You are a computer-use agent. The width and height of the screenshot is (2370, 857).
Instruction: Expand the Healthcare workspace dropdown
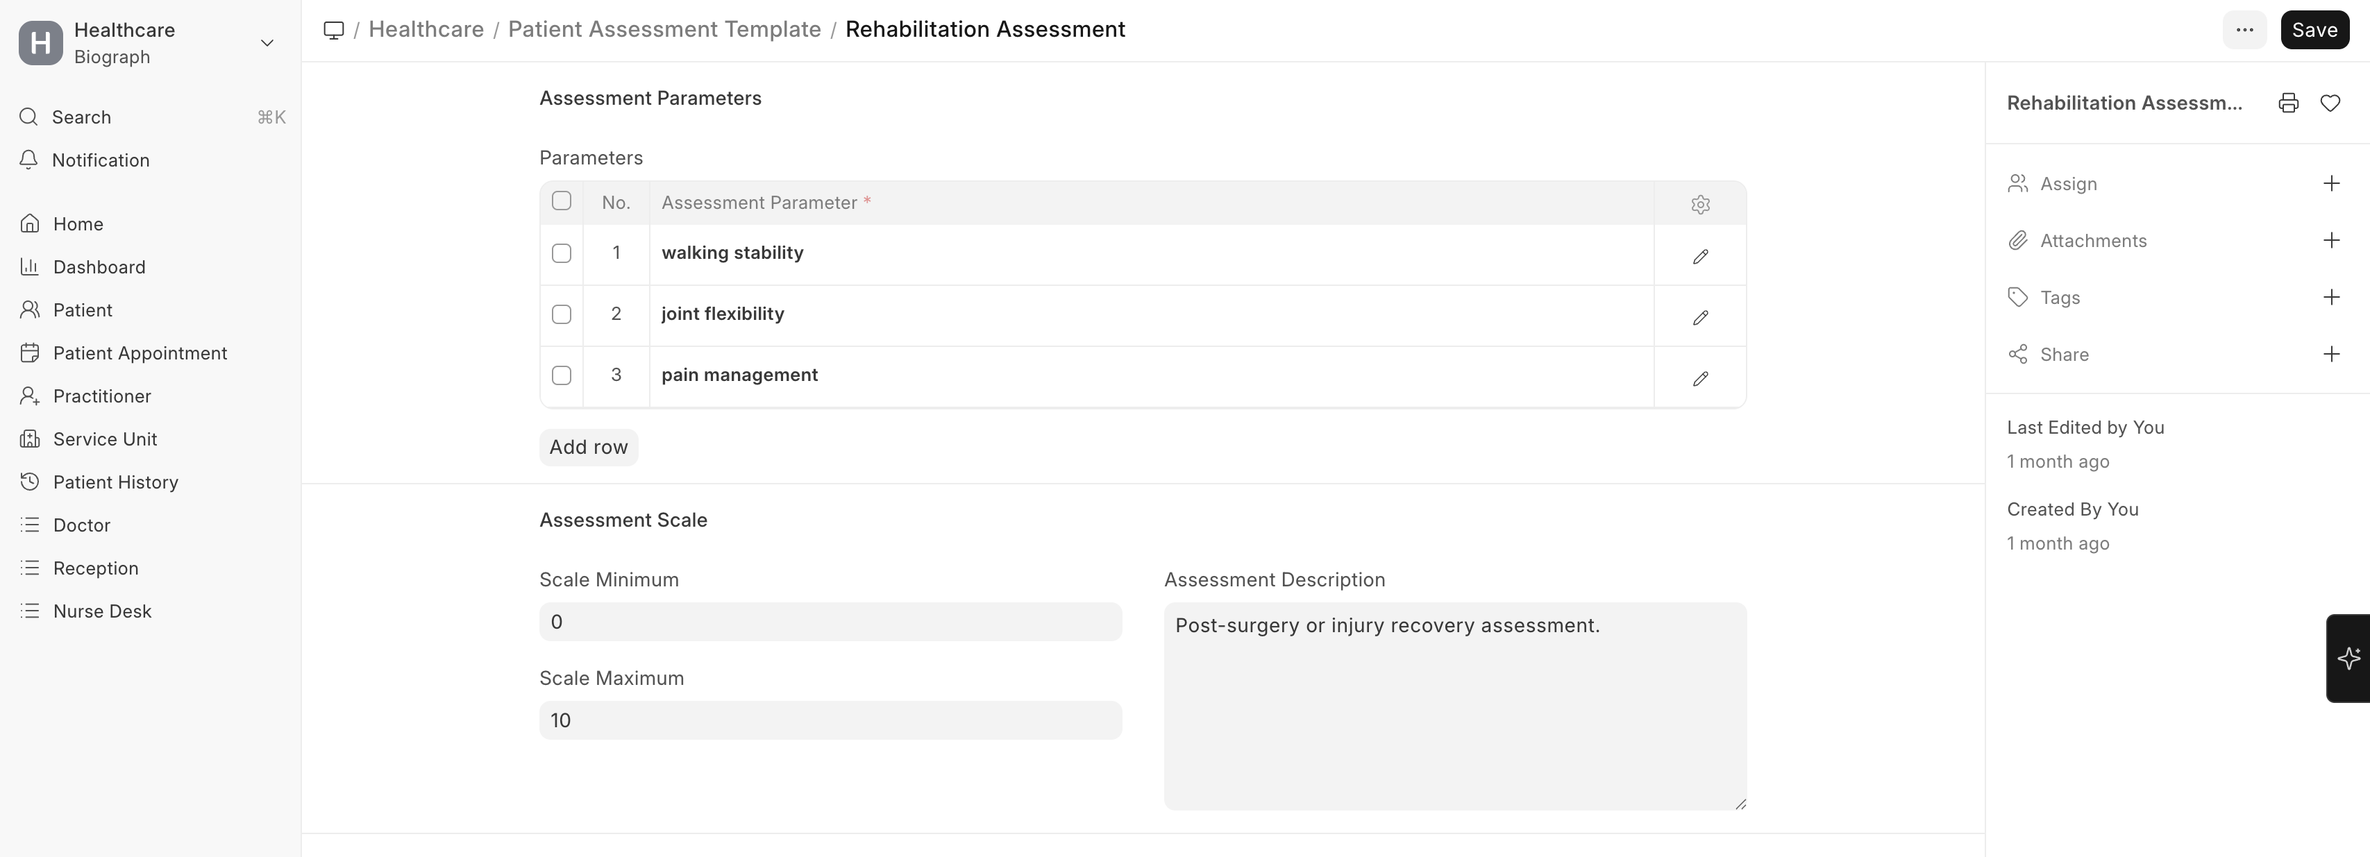pos(266,42)
